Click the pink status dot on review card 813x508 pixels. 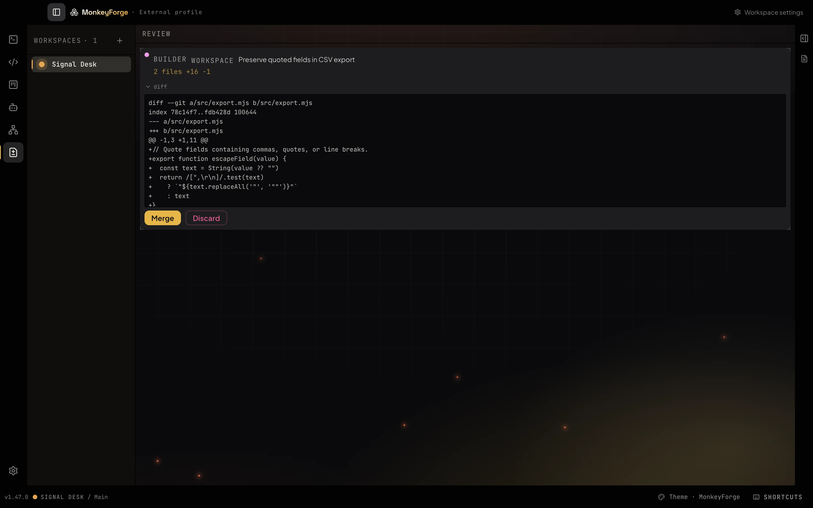[x=147, y=55]
